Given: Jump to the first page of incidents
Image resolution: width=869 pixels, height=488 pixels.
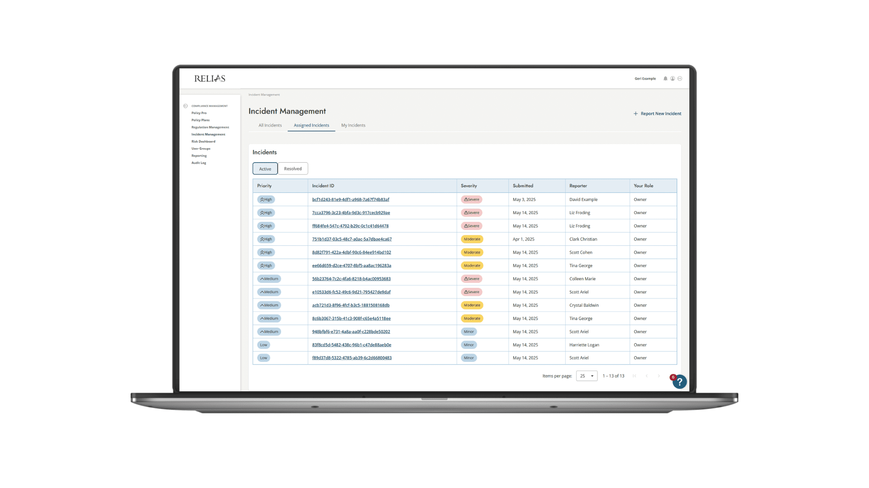Looking at the screenshot, I should (x=635, y=375).
